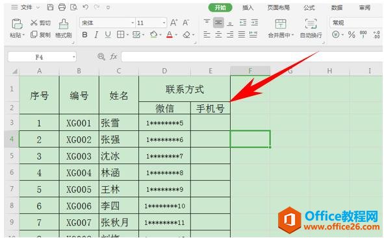384x238 pixels.
Task: Click the quick access customize arrow
Action: pyautogui.click(x=108, y=8)
